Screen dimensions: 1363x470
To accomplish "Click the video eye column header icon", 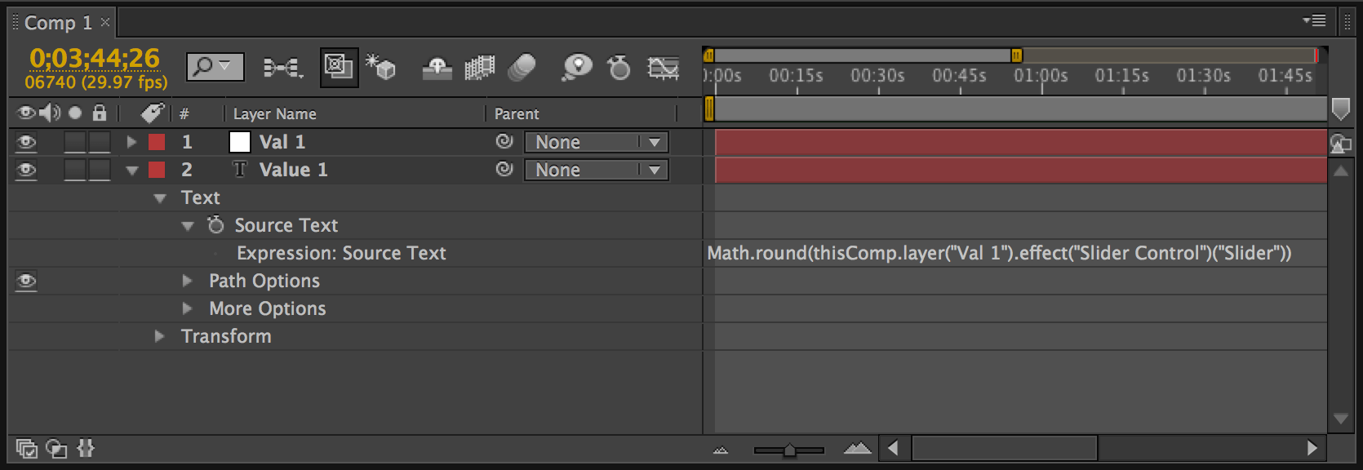I will coord(26,113).
